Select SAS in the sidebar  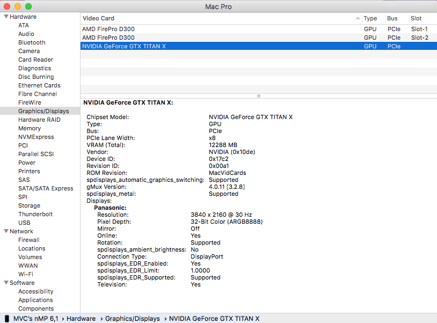tap(24, 180)
